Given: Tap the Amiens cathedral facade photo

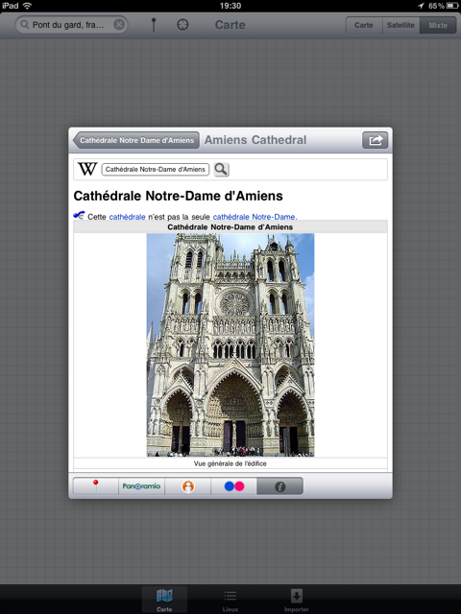Looking at the screenshot, I should [x=230, y=345].
